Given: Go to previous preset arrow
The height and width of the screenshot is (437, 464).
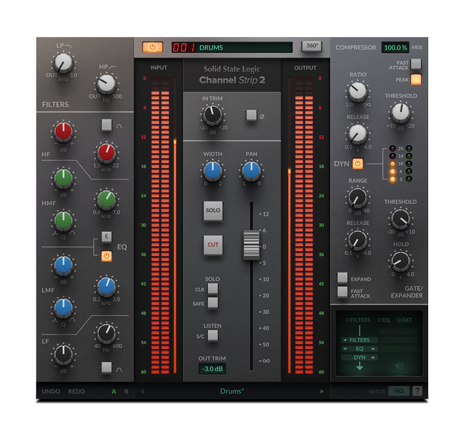Looking at the screenshot, I should (x=142, y=391).
